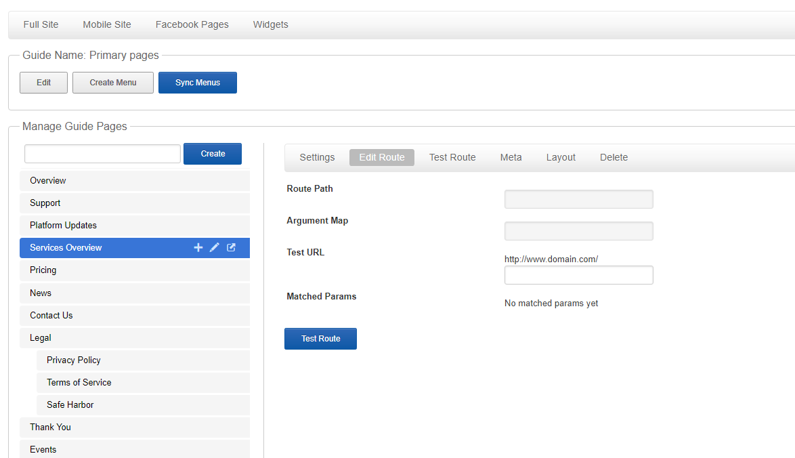Click inside the Route Path input field

(578, 199)
